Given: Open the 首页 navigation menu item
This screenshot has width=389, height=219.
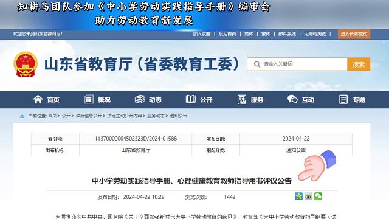Looking at the screenshot, I should 53,100.
